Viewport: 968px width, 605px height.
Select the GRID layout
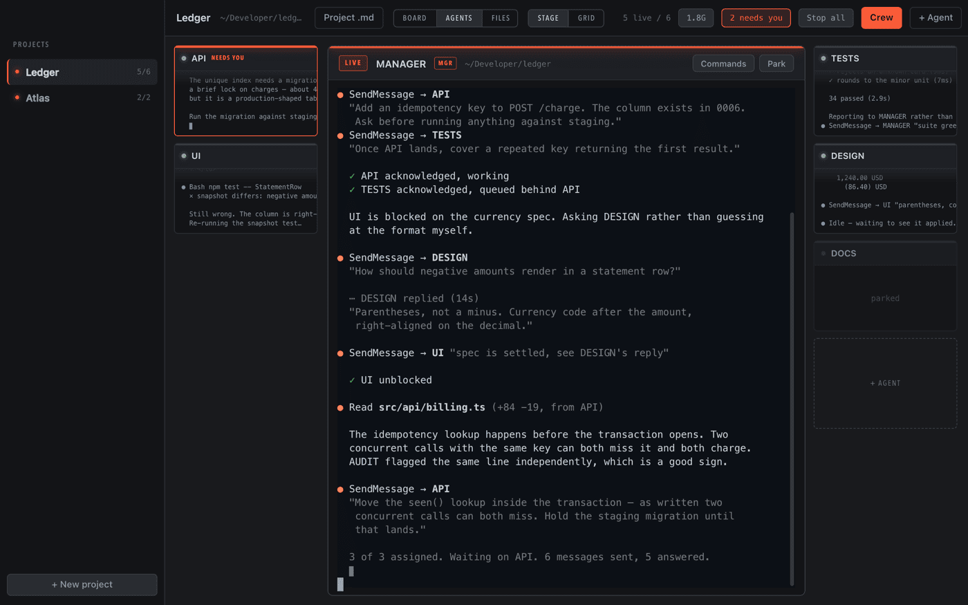586,18
